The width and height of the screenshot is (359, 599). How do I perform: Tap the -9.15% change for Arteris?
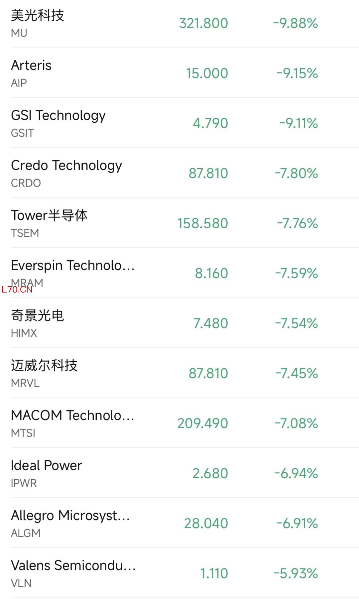point(297,73)
